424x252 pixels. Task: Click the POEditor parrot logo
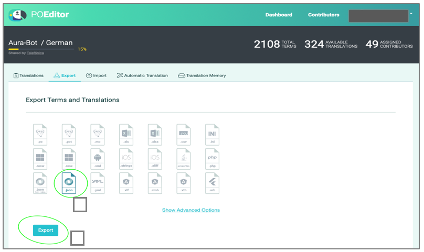(17, 15)
